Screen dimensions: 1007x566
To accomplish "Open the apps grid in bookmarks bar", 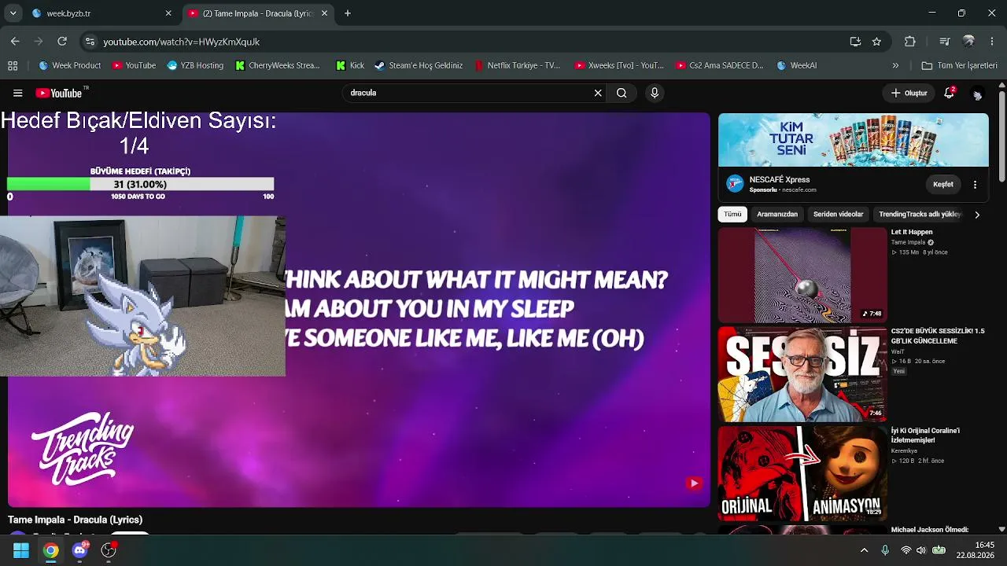I will (13, 65).
